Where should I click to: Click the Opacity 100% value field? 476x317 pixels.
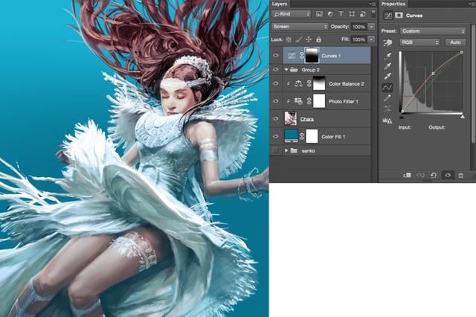tap(359, 27)
